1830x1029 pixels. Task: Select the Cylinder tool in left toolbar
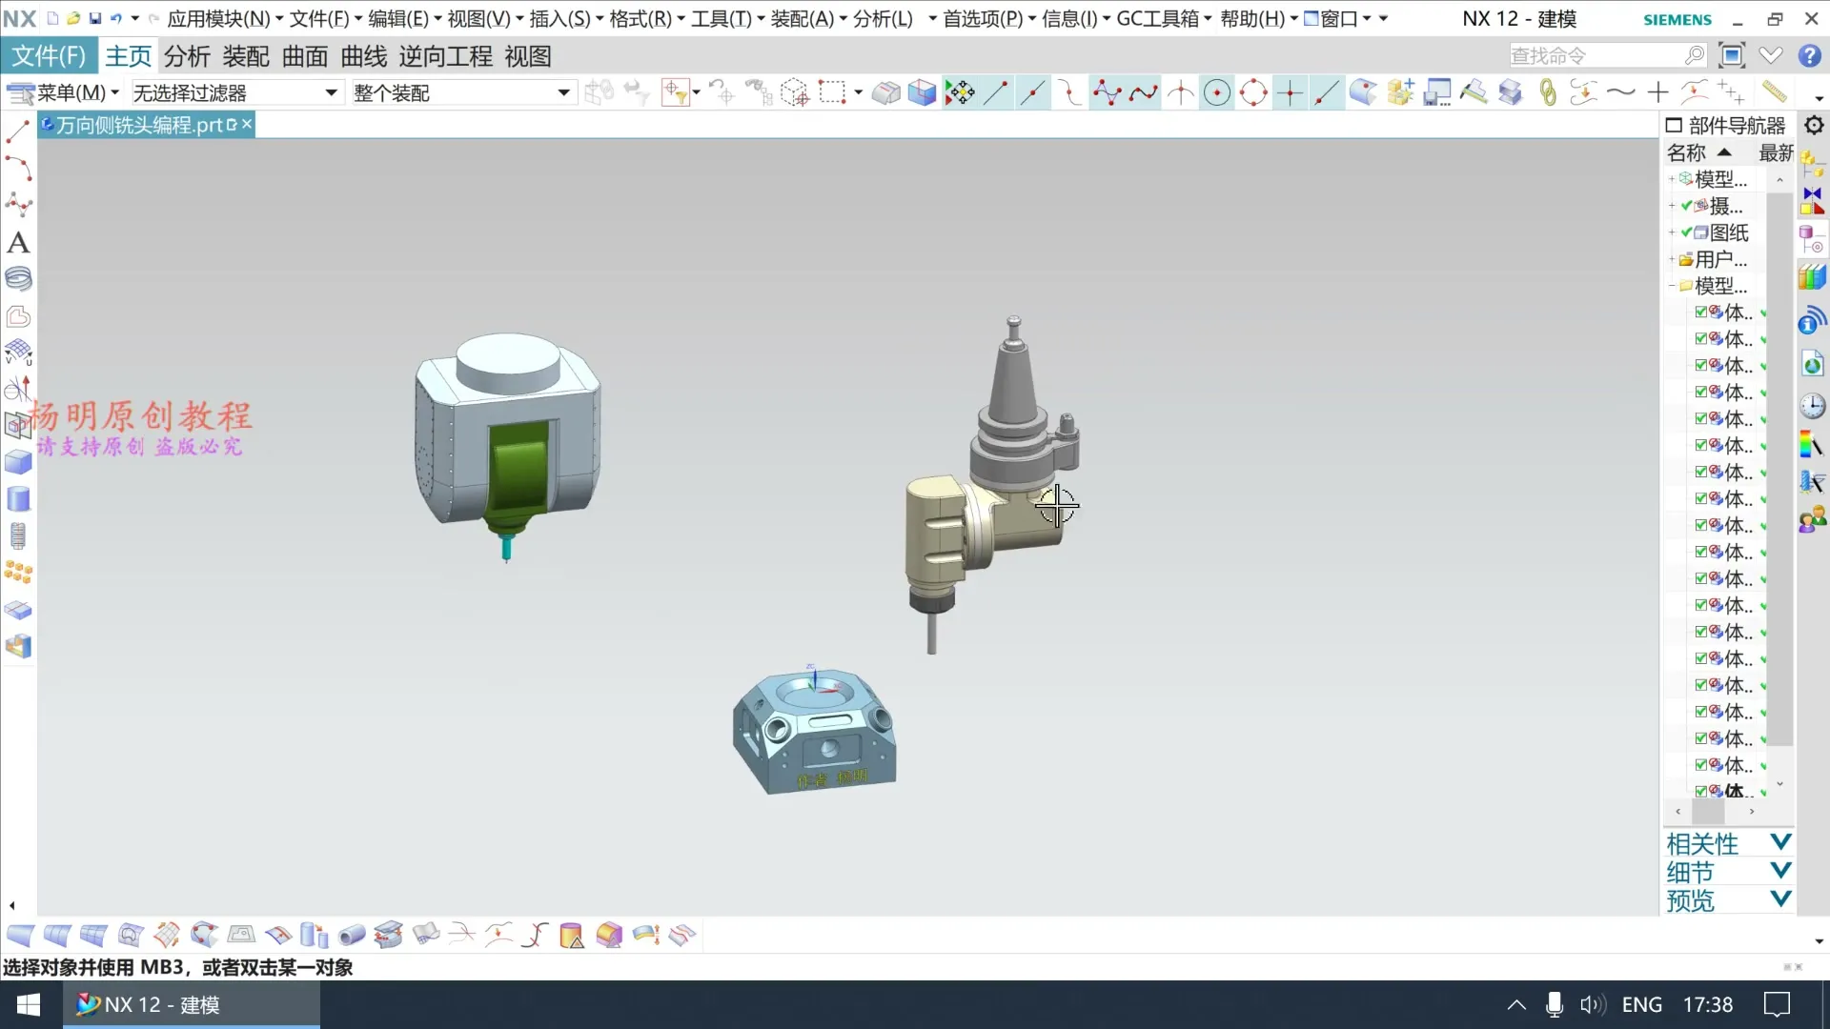(18, 499)
